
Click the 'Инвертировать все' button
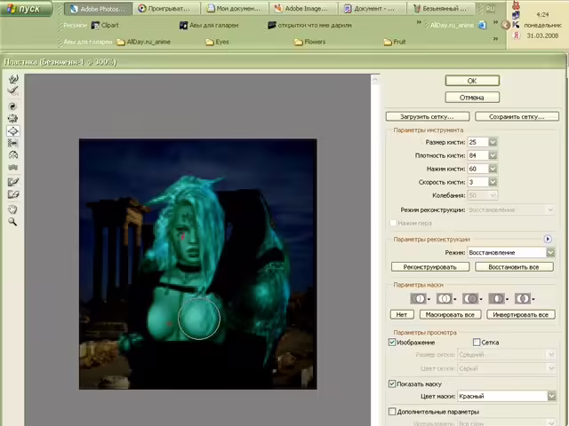click(x=521, y=314)
